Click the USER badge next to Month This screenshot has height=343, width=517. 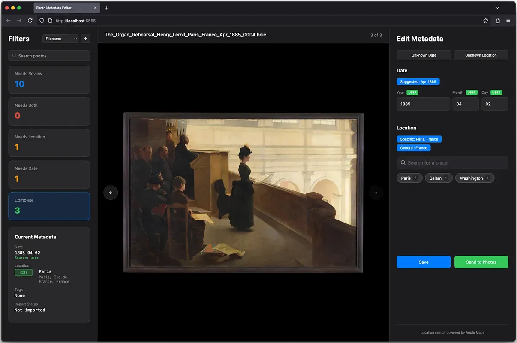[x=472, y=93]
